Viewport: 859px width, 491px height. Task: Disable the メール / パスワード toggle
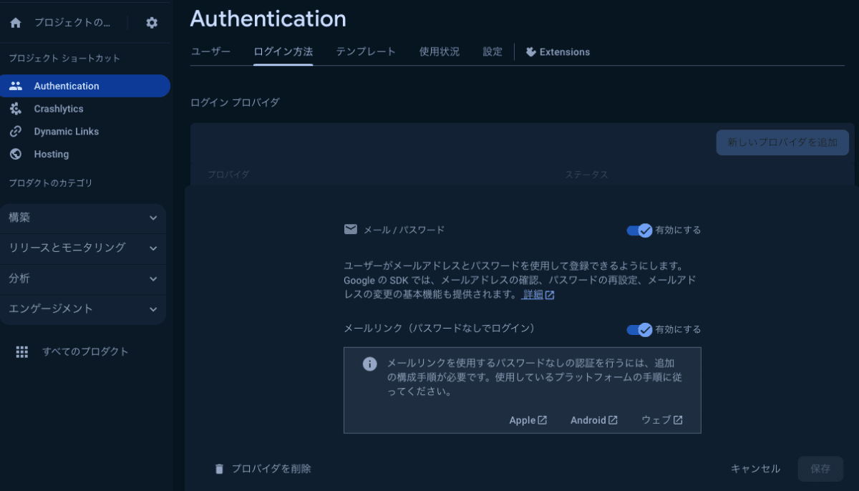(639, 230)
